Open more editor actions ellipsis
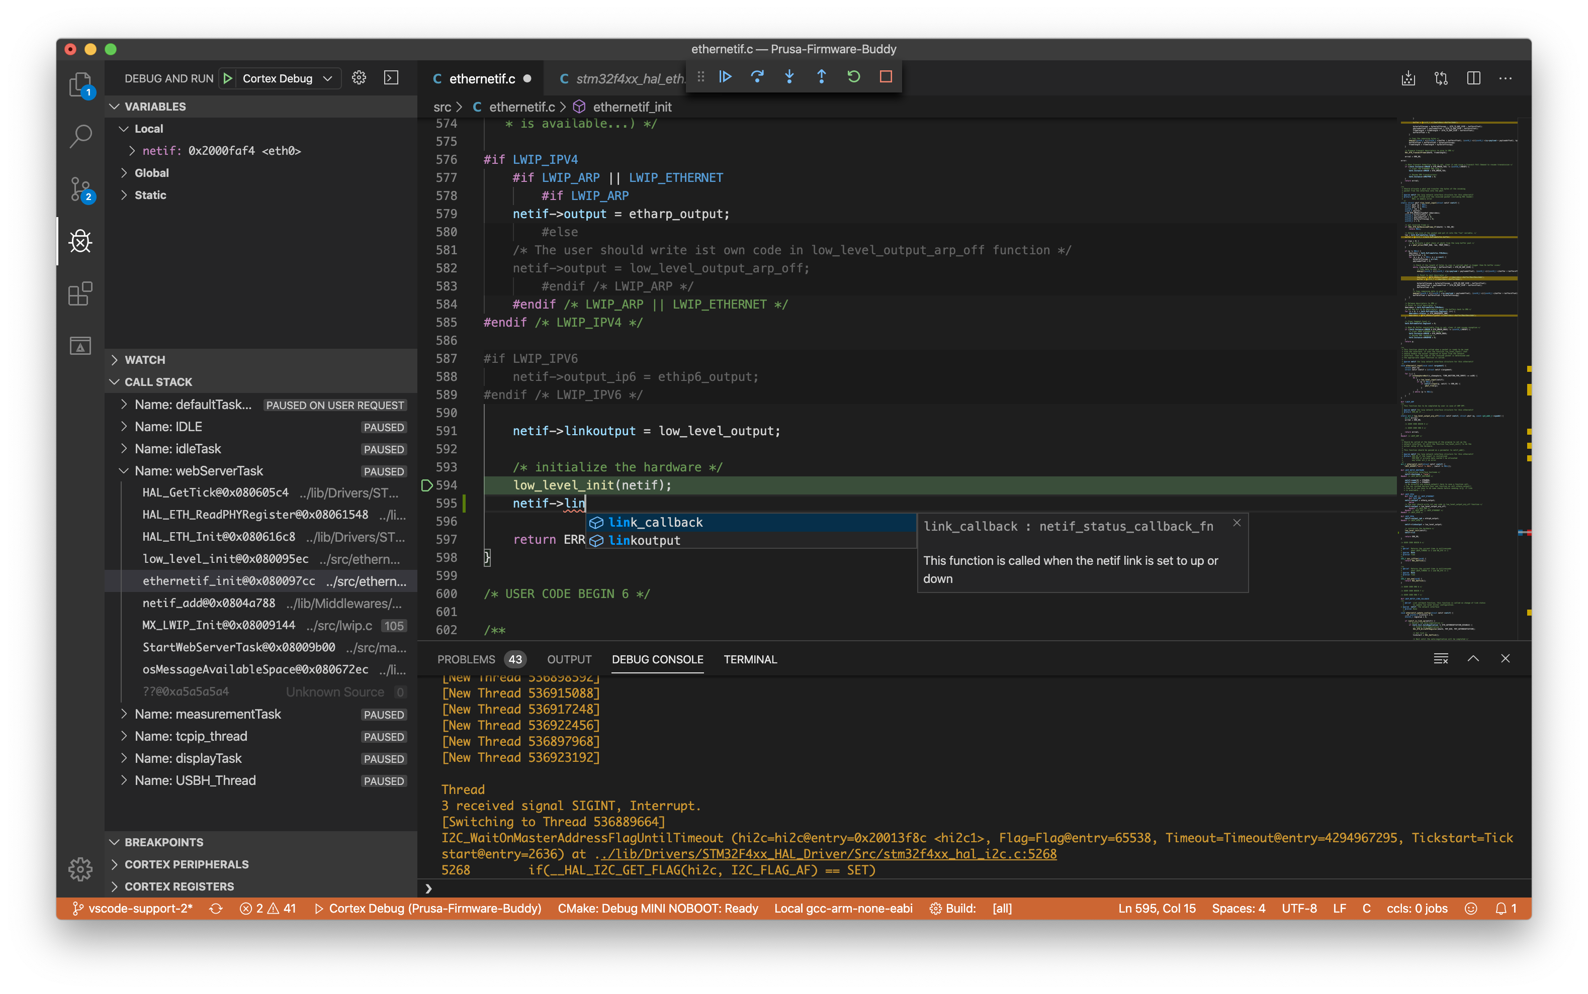1588x994 pixels. pyautogui.click(x=1505, y=78)
